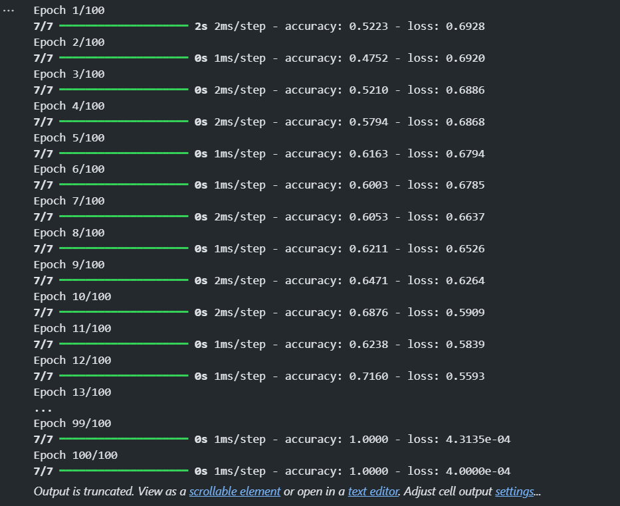The height and width of the screenshot is (506, 620).
Task: Open the scrollable element view link
Action: click(x=235, y=491)
